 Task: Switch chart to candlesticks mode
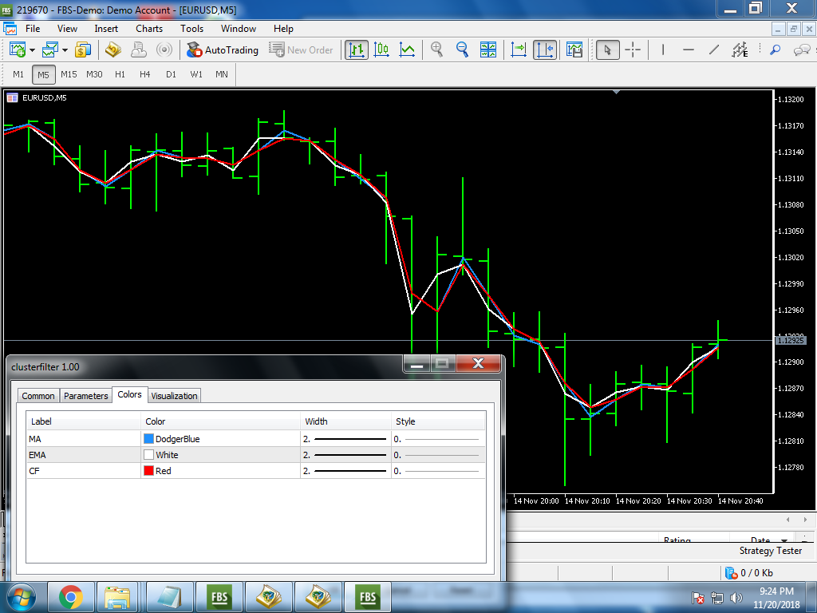click(x=382, y=50)
